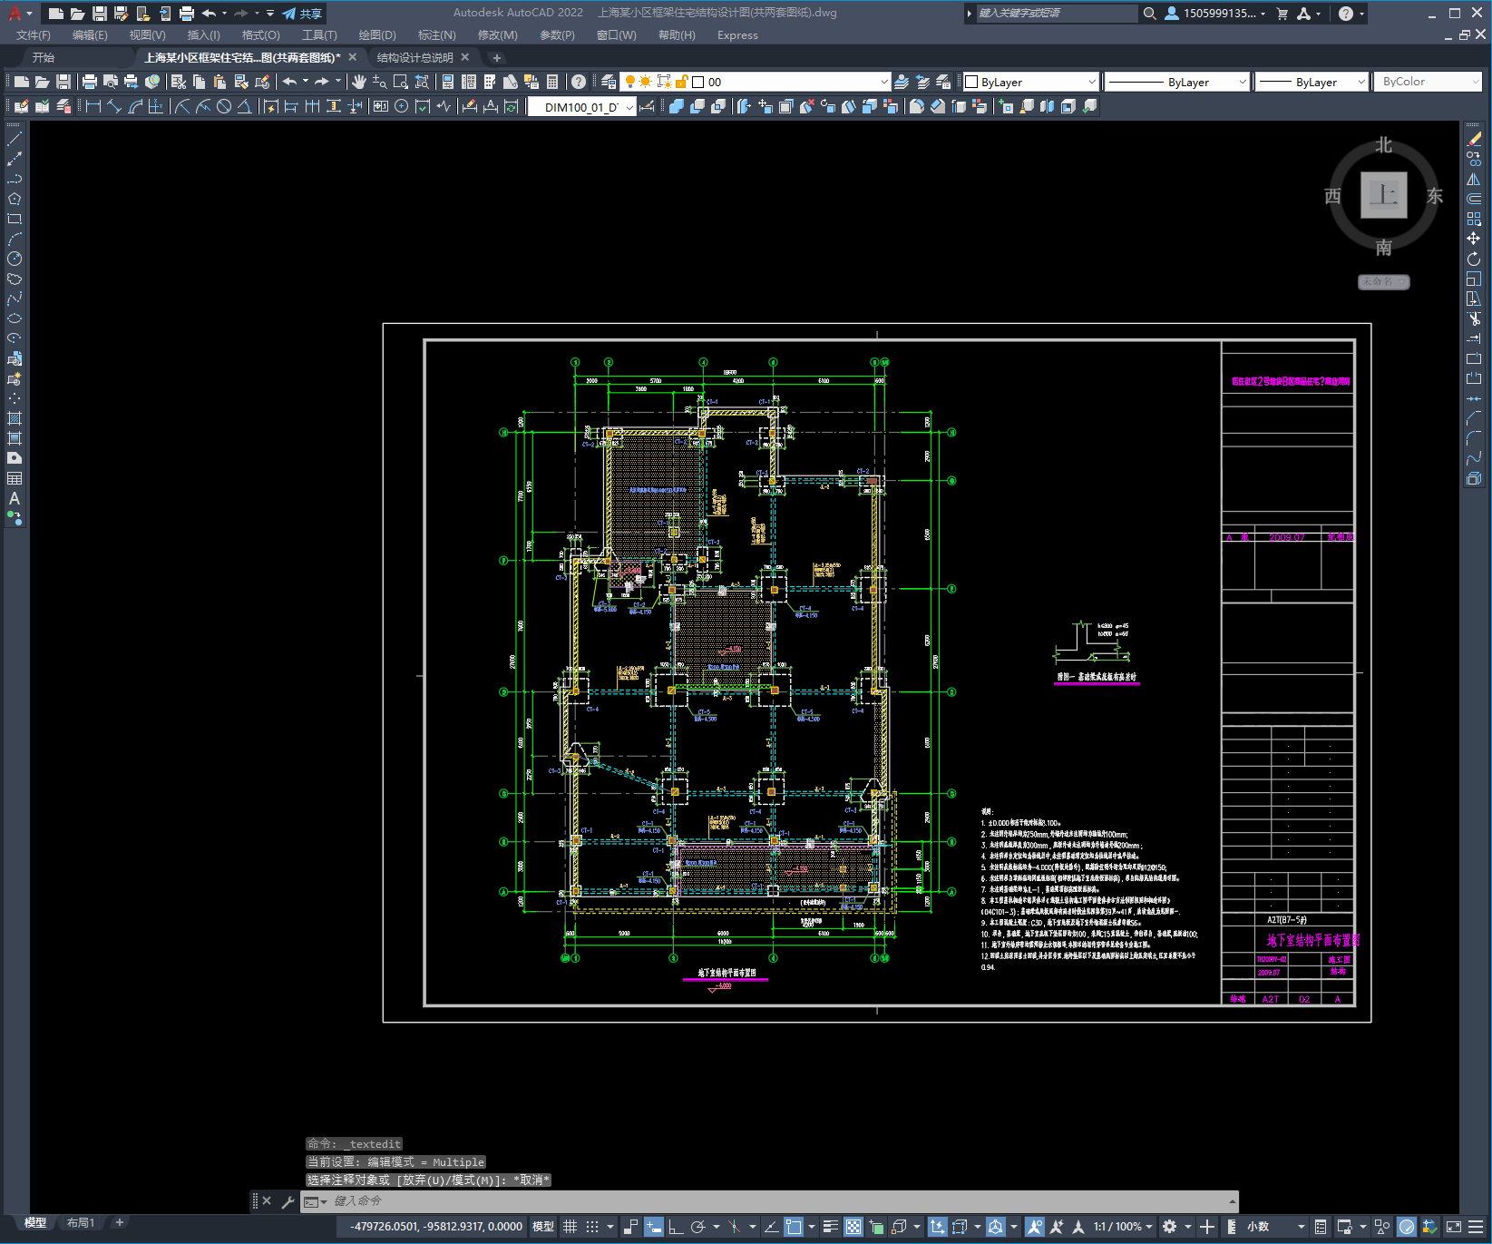Open the 文件(F) menu
This screenshot has height=1244, width=1492.
34,35
